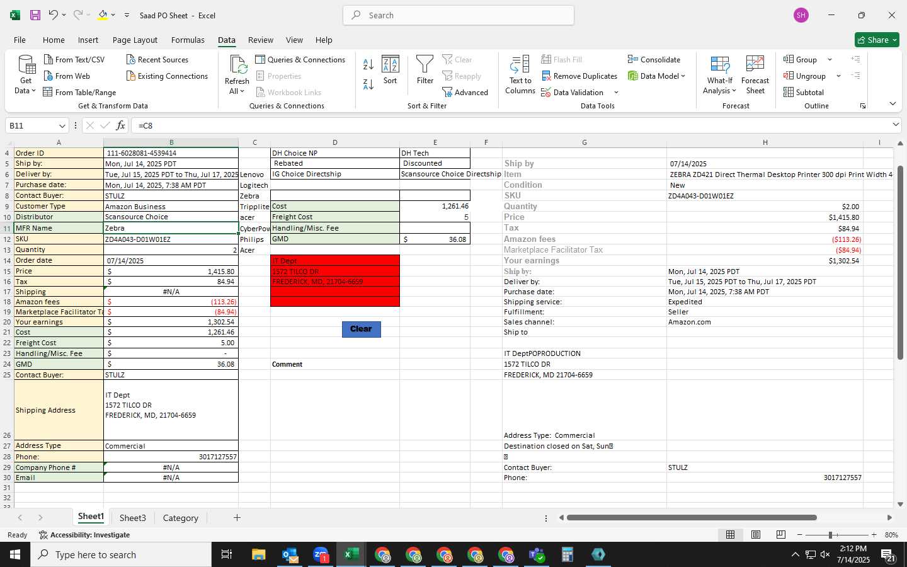Screen dimensions: 907x567
Task: Save the workbook via Save icon
Action: (x=35, y=15)
